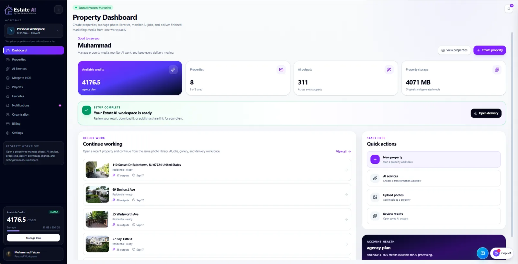The height and width of the screenshot is (264, 518).
Task: Open the blue chat bubble button
Action: click(482, 253)
